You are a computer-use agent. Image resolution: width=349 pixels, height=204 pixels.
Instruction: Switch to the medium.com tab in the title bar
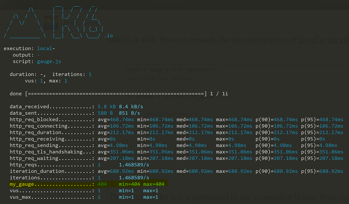click(x=168, y=2)
